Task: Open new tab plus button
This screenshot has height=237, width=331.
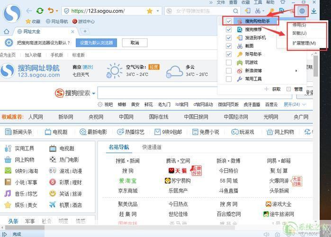Action: point(85,31)
